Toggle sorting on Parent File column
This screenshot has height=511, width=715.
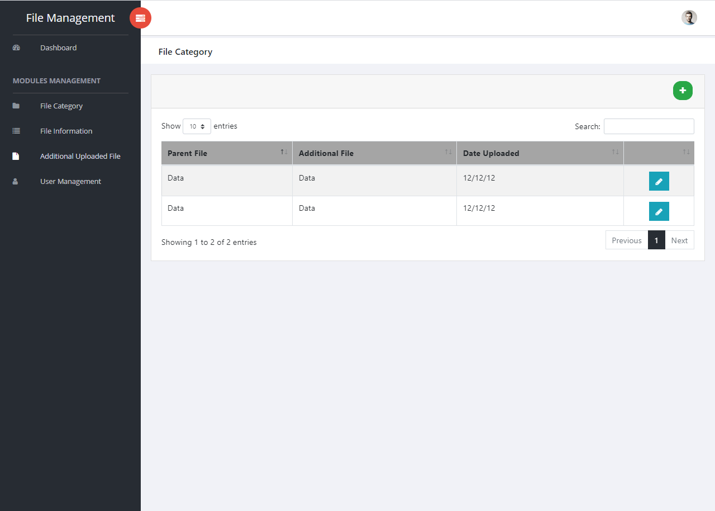(283, 152)
